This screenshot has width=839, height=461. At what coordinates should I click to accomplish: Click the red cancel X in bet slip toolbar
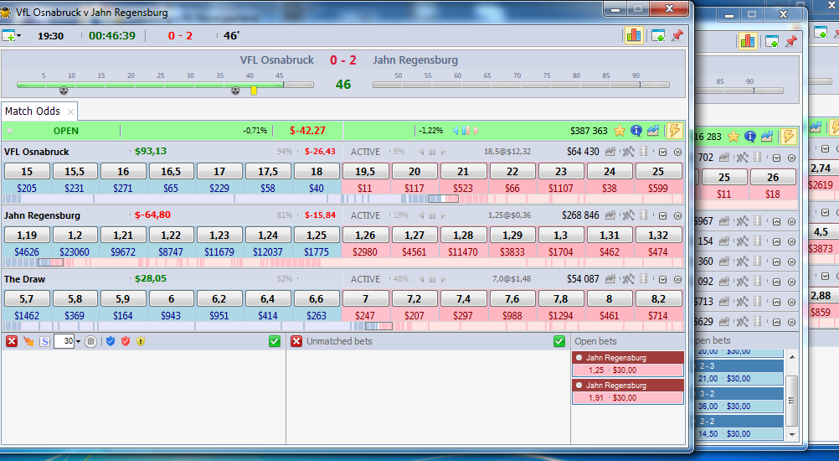click(x=11, y=341)
